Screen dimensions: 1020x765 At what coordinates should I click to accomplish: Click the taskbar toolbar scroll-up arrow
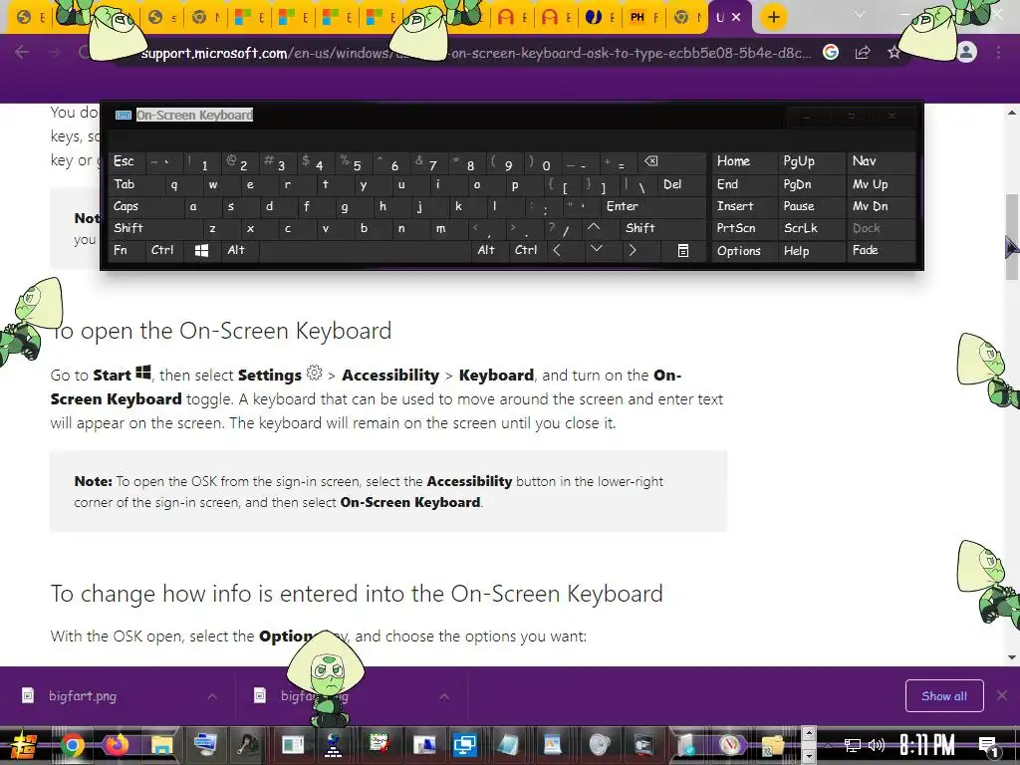[809, 734]
